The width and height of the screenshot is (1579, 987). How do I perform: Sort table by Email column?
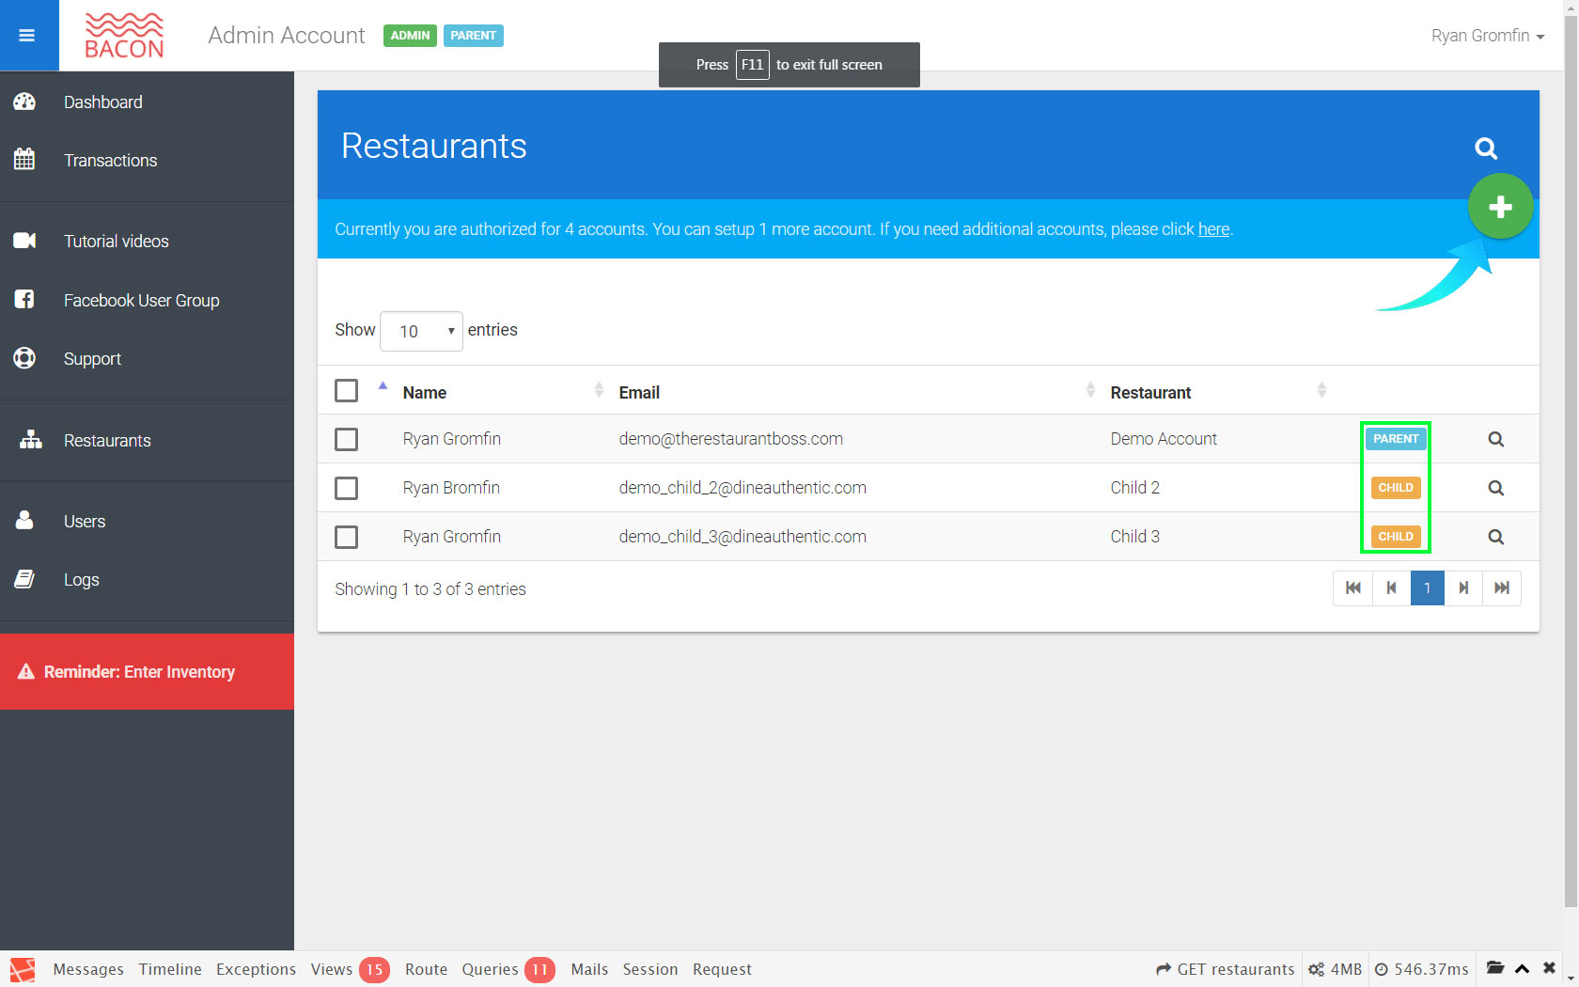[x=639, y=393]
